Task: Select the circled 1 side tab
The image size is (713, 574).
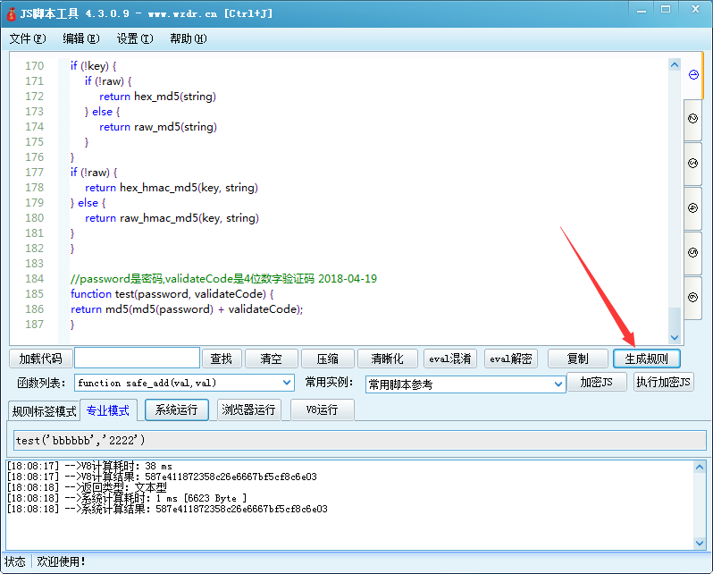Action: pos(693,74)
